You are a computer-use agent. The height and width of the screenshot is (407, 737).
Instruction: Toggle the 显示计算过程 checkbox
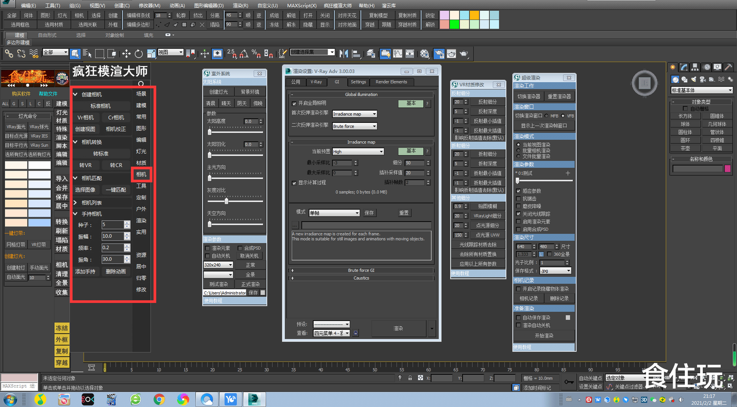(294, 183)
